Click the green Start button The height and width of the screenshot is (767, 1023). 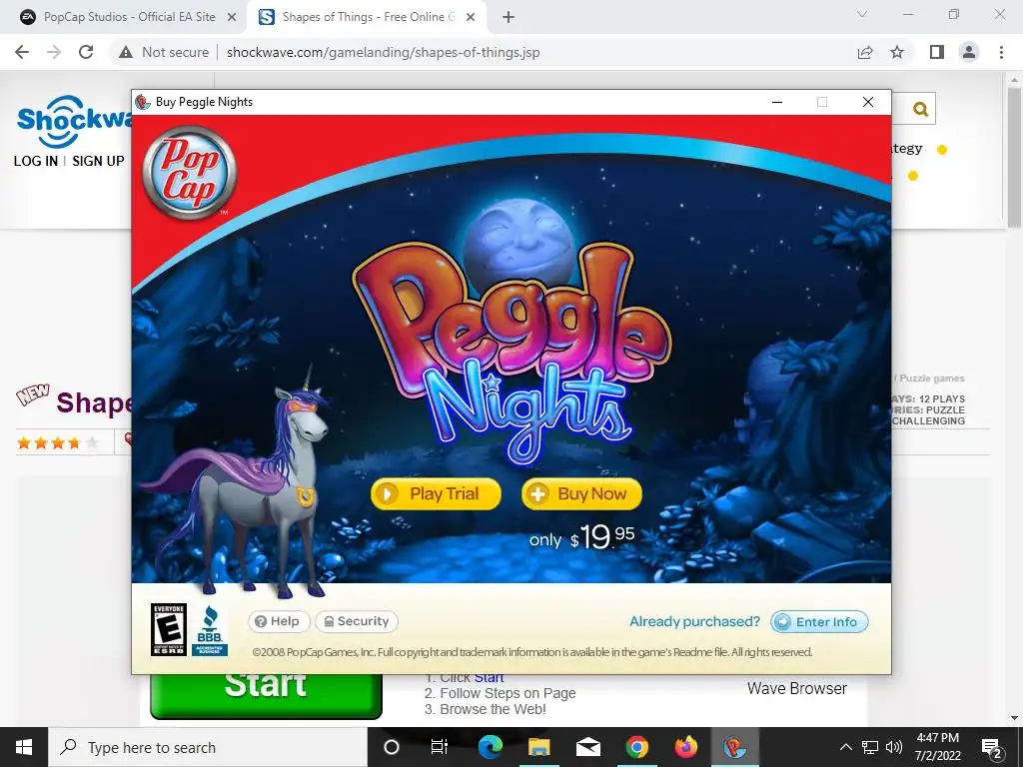[266, 695]
